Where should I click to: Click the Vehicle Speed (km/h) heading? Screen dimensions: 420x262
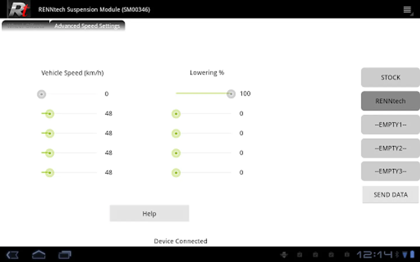click(72, 73)
